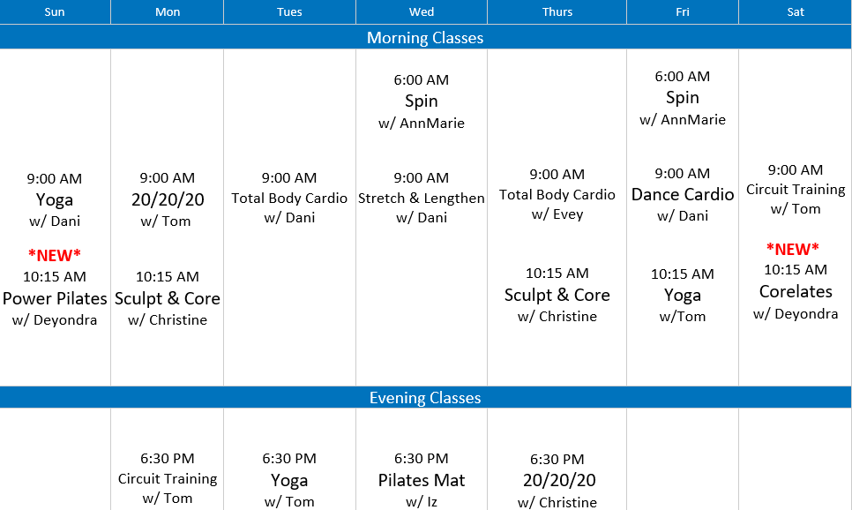Click the red NEW label on Sunday
852x510 pixels.
coord(55,256)
